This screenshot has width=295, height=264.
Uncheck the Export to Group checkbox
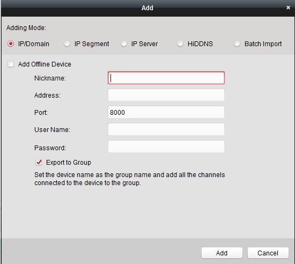click(39, 162)
